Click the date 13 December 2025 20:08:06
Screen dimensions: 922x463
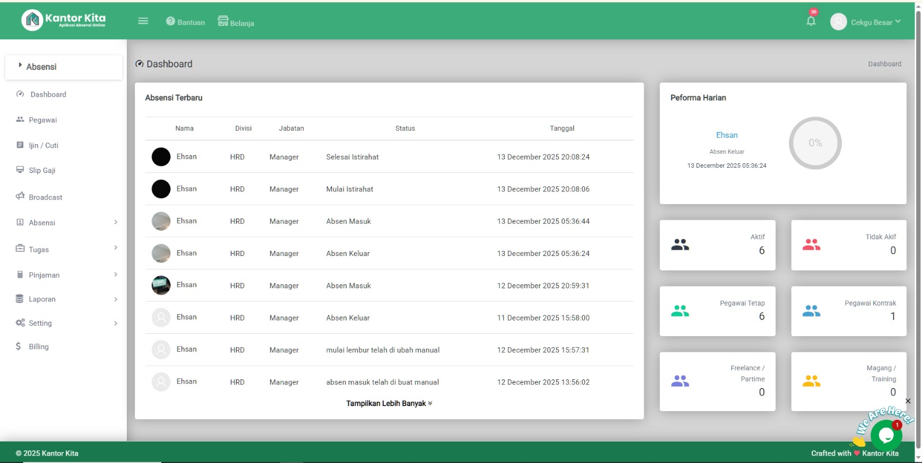pos(543,189)
